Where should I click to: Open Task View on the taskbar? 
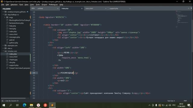pos(17,105)
